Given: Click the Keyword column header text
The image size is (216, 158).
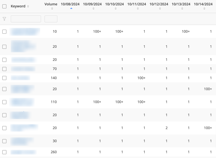Looking at the screenshot, I should tap(18, 6).
